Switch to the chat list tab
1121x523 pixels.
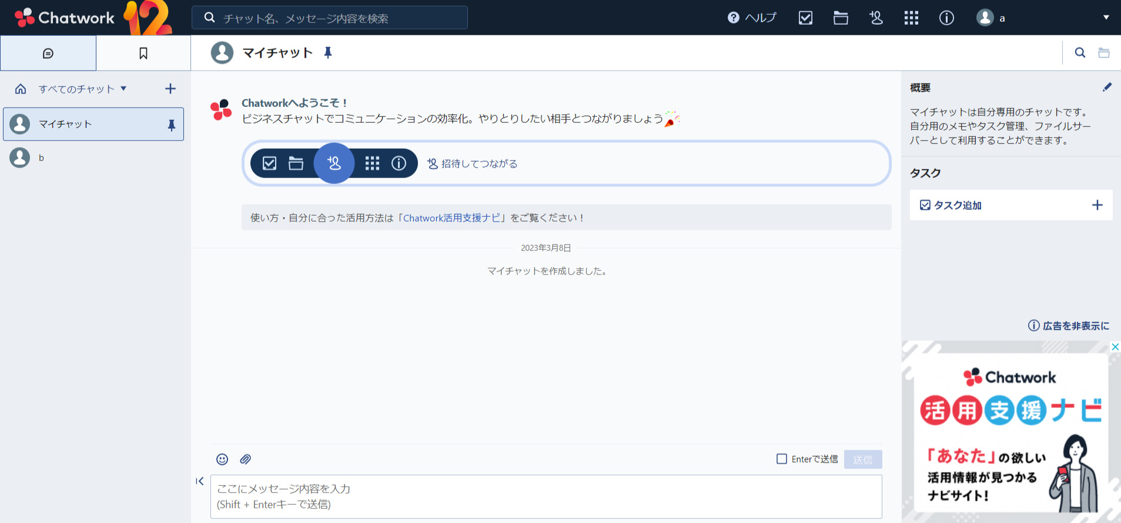click(48, 53)
